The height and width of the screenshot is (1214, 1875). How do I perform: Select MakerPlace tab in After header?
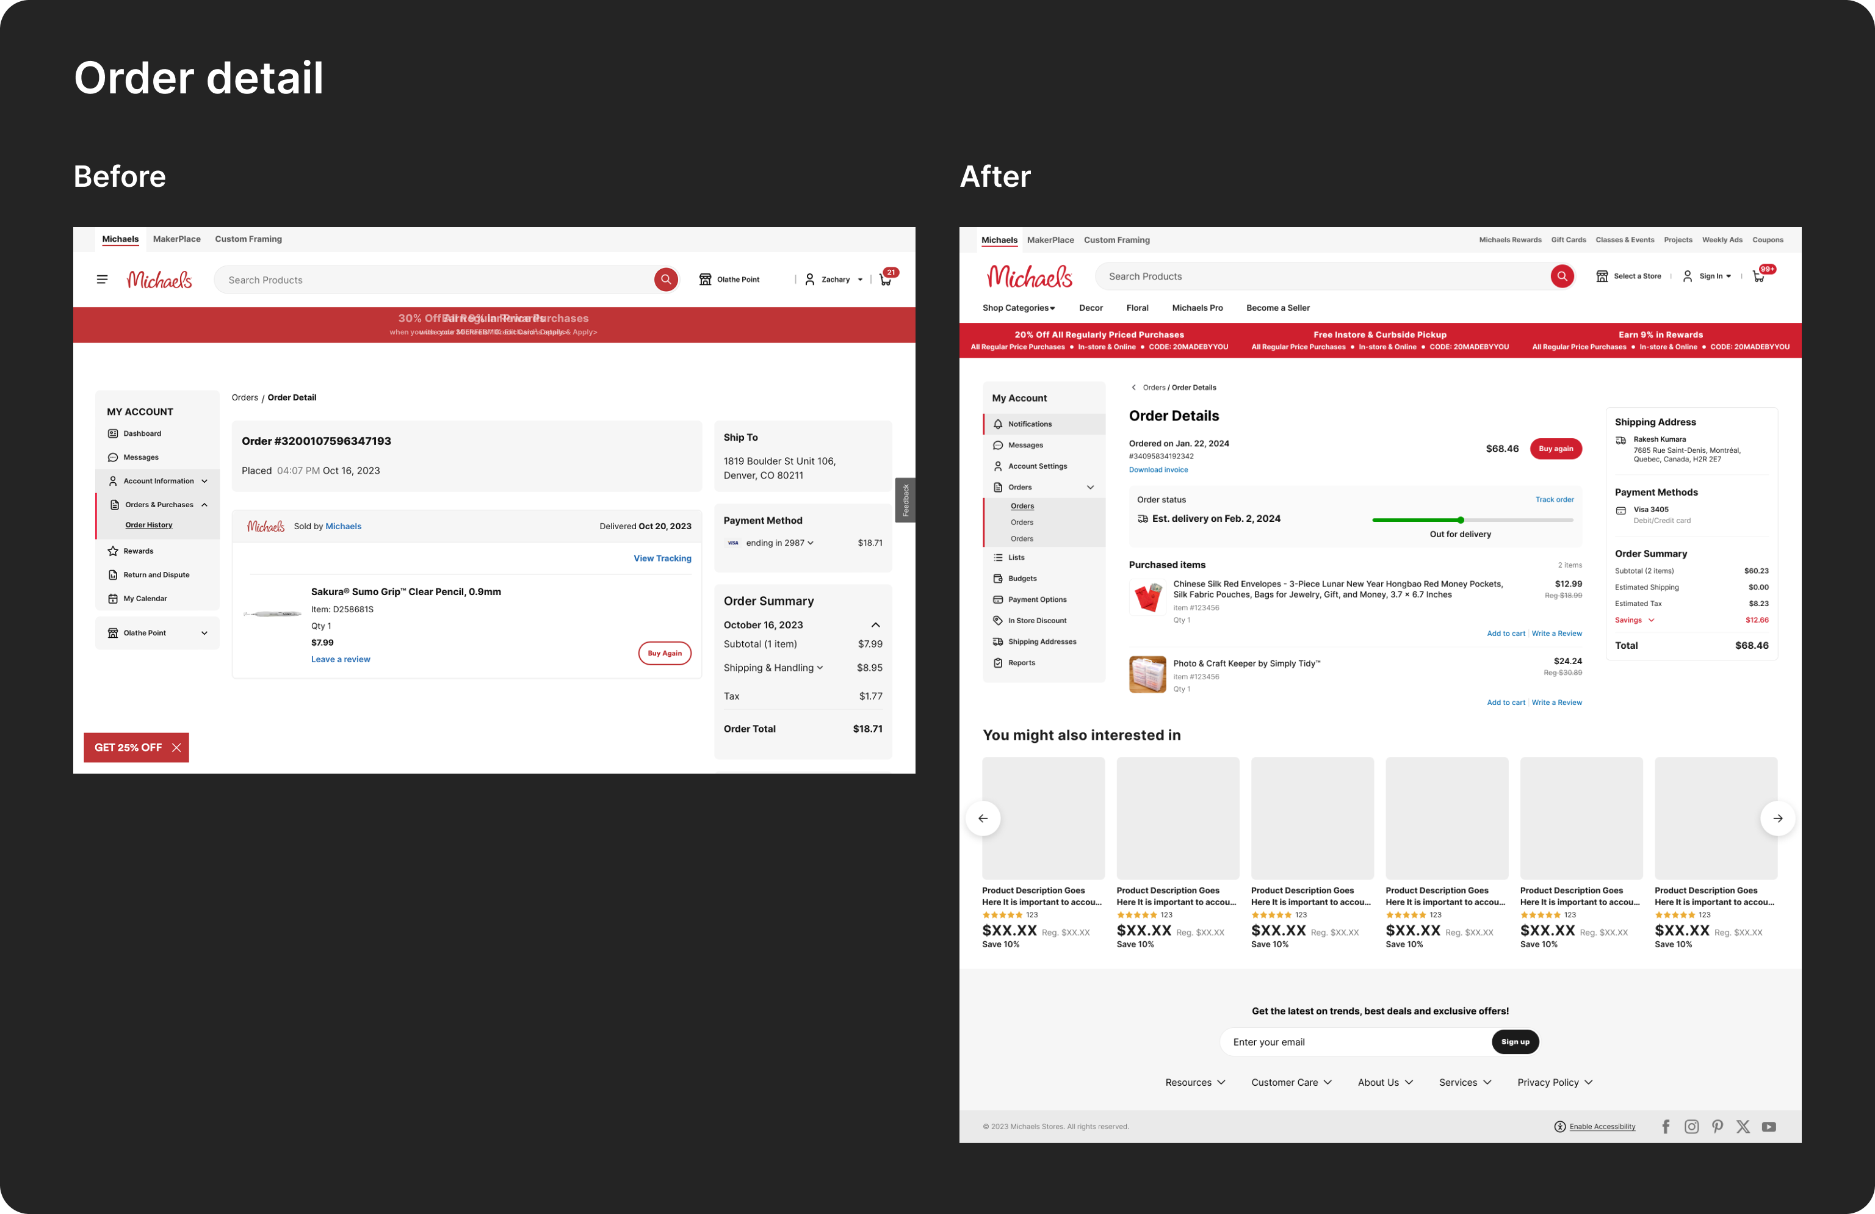point(1050,240)
